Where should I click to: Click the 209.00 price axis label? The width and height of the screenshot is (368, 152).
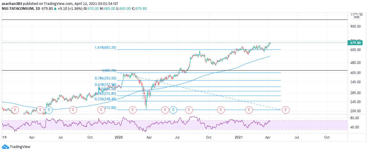[355, 111]
